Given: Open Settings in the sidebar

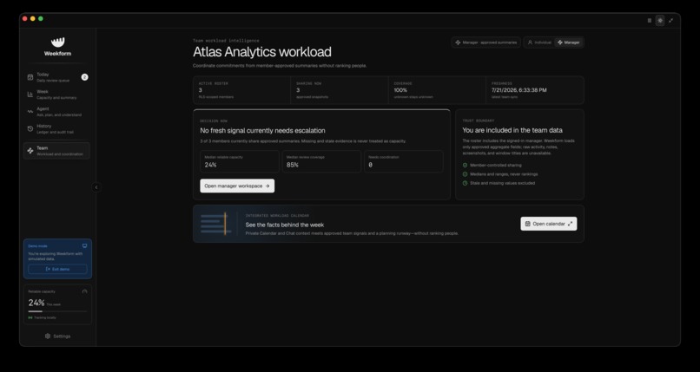Looking at the screenshot, I should pyautogui.click(x=57, y=336).
